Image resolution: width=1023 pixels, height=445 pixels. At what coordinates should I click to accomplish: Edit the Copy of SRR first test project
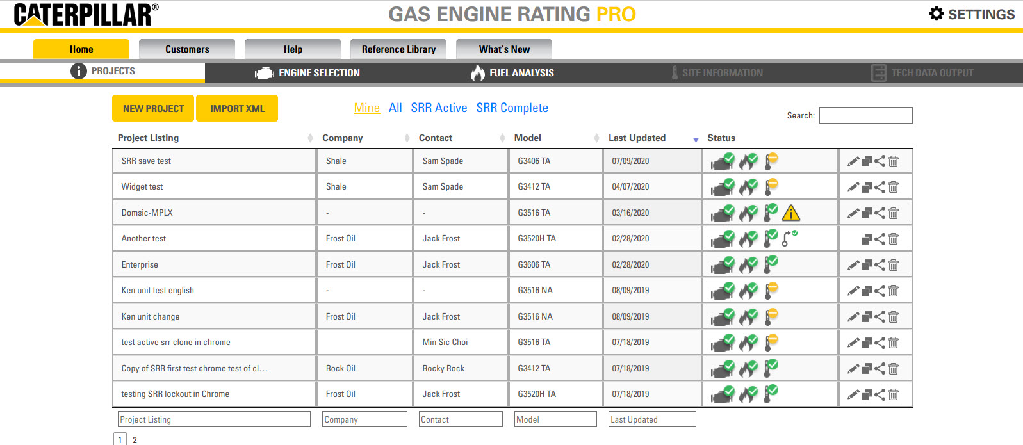click(853, 369)
